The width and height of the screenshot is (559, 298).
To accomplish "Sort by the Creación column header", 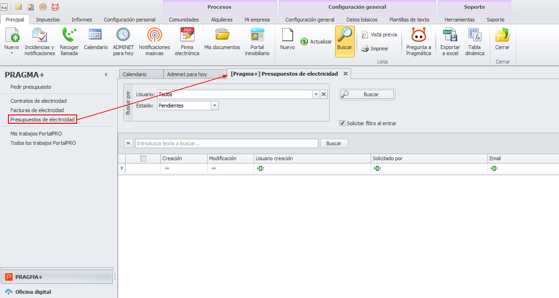I will tap(184, 159).
